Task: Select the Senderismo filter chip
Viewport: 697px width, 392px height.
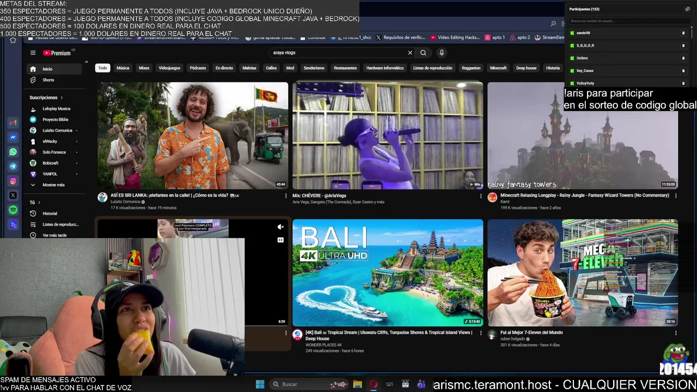Action: pos(314,68)
